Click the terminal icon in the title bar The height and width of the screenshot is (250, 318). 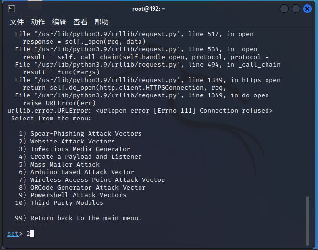(12, 9)
